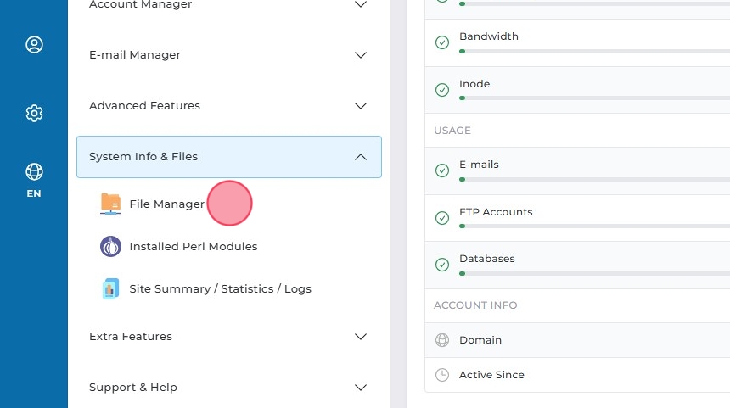Click the user profile icon in sidebar
The image size is (730, 408).
tap(34, 45)
